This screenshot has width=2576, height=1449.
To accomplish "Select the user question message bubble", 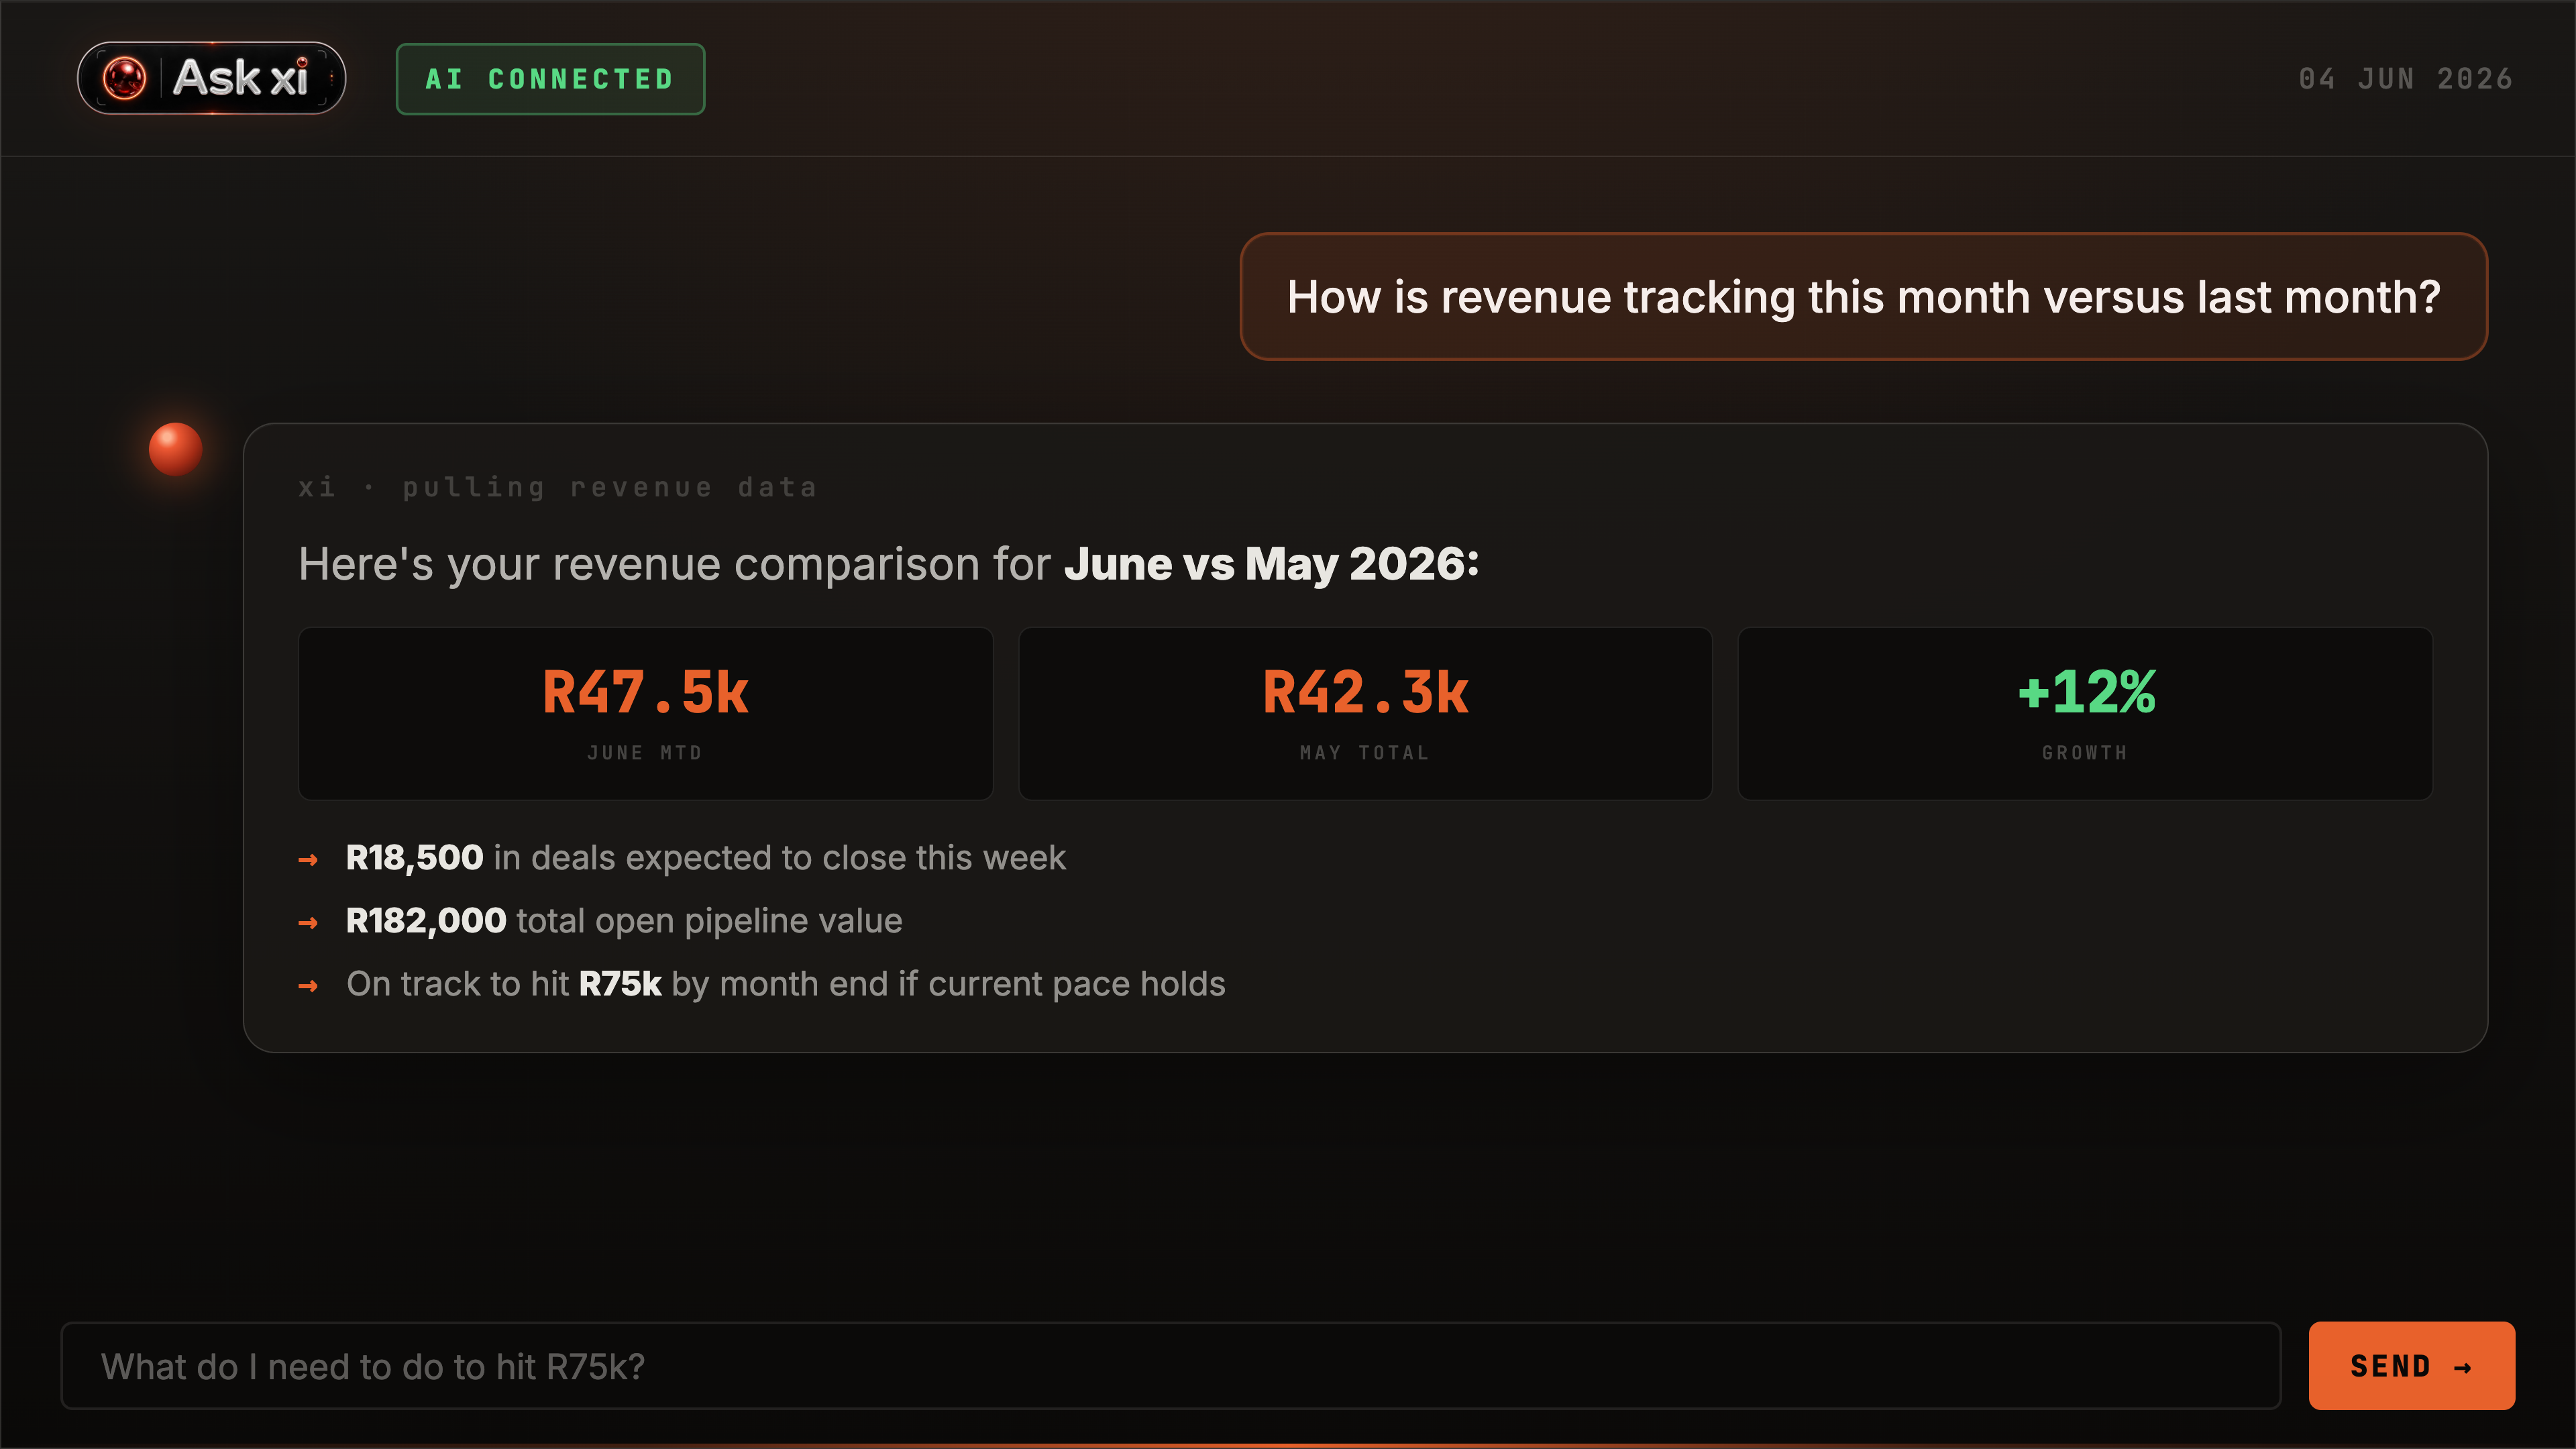I will click(x=1863, y=297).
